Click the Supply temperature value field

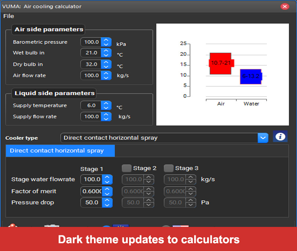click(x=91, y=105)
